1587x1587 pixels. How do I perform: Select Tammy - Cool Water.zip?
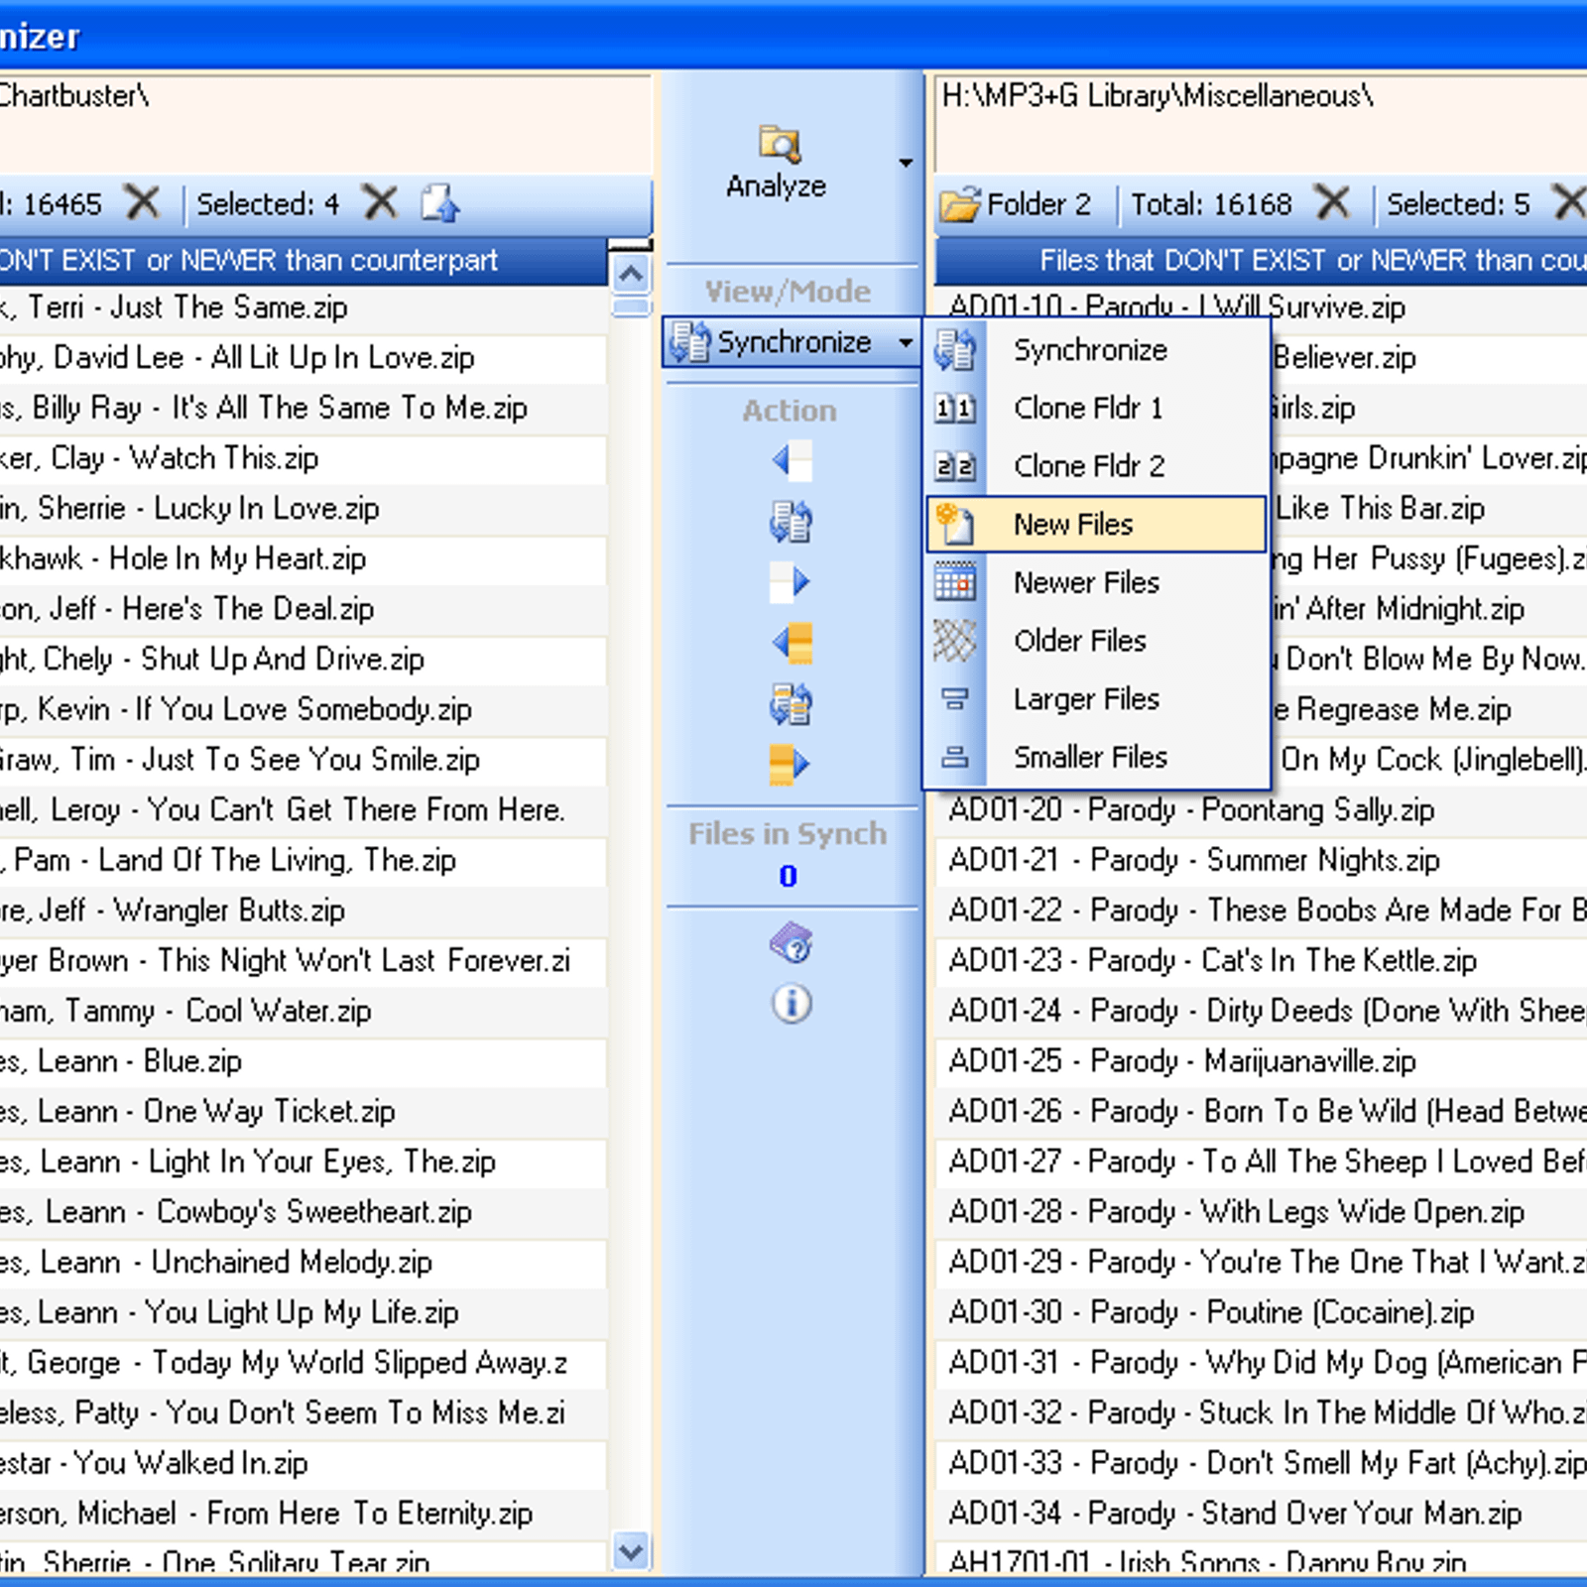coord(303,1011)
